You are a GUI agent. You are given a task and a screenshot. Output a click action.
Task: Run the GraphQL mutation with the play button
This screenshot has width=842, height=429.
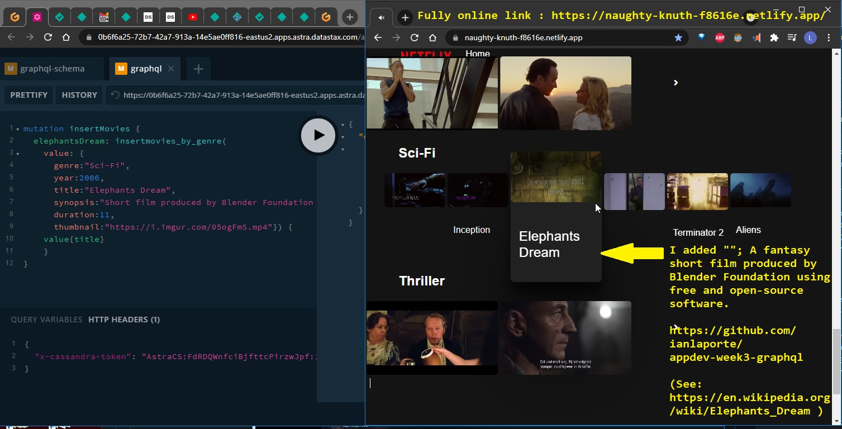[x=318, y=135]
